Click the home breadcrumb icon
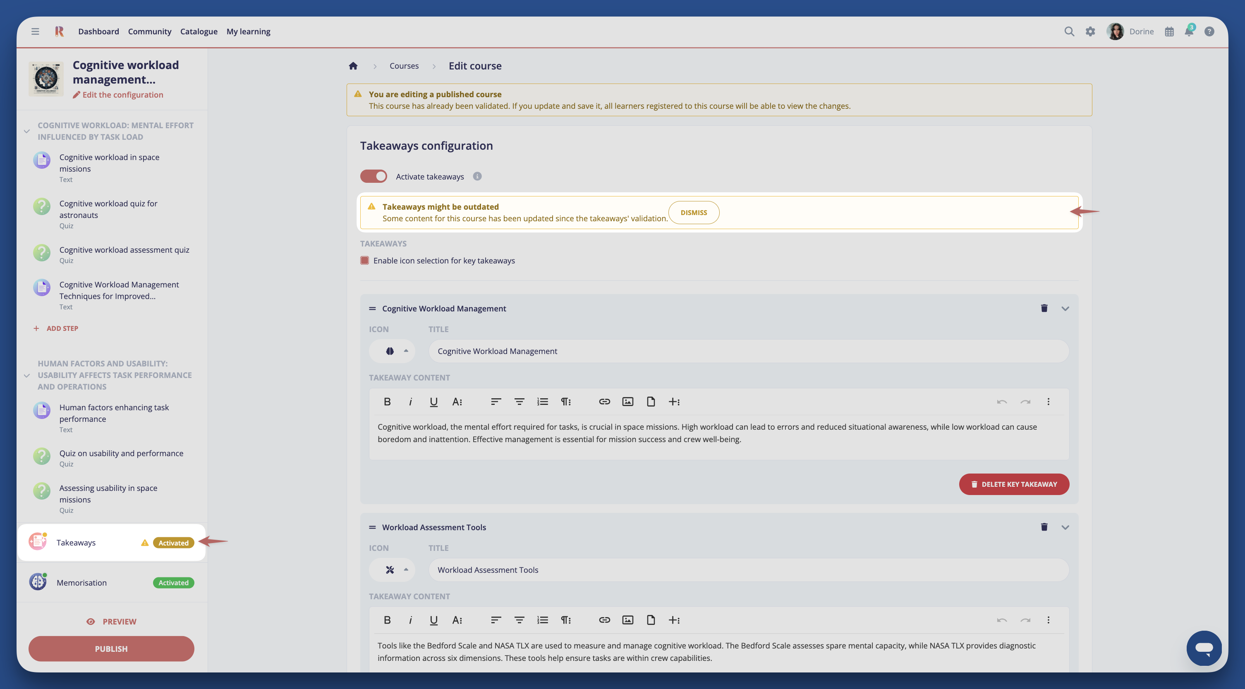Viewport: 1245px width, 689px height. [x=353, y=66]
